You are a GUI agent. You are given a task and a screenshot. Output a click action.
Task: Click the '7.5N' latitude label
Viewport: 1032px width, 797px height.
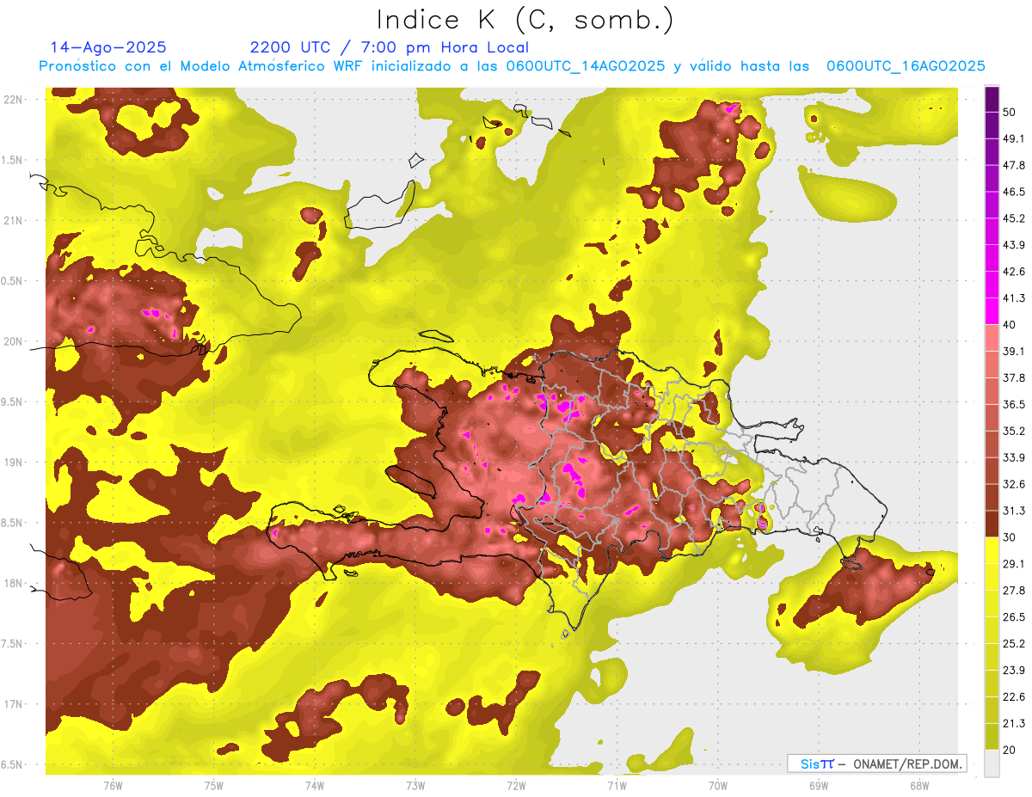pos(12,644)
